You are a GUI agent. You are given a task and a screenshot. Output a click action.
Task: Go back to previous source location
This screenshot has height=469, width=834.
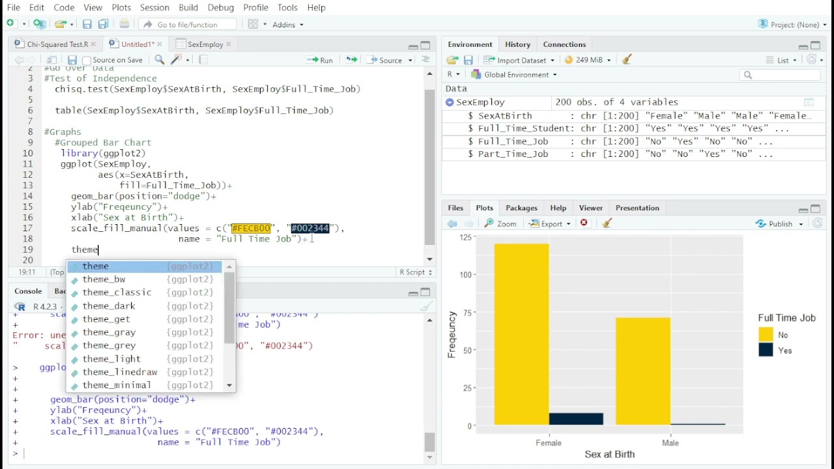point(20,60)
